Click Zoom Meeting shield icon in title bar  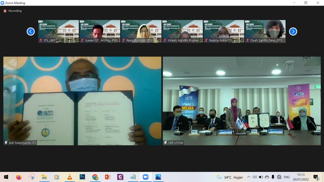pyautogui.click(x=3, y=3)
